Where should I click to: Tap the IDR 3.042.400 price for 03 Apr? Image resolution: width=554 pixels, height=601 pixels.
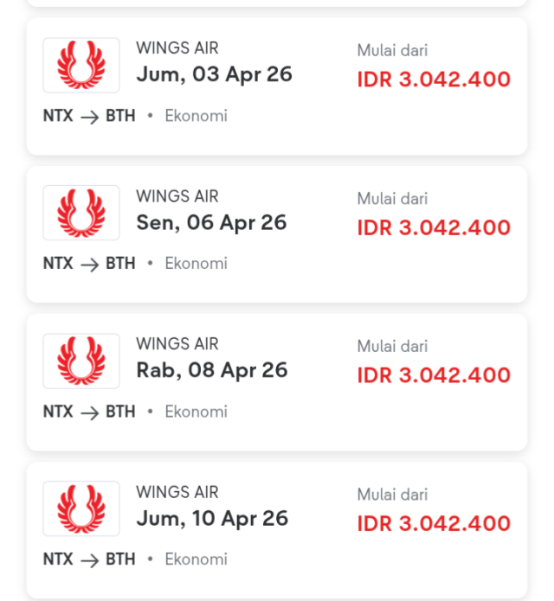coord(434,80)
